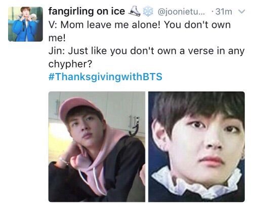253x208 pixels.
Task: Enlarge the left photo with pink cap
Action: pos(97,147)
